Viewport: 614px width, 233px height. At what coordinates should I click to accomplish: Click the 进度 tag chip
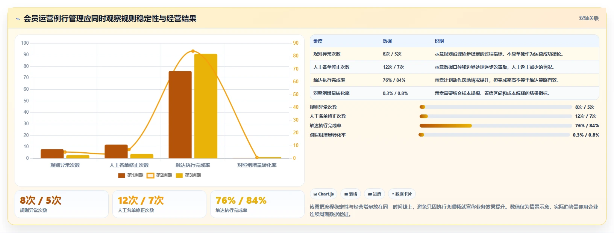tap(374, 194)
